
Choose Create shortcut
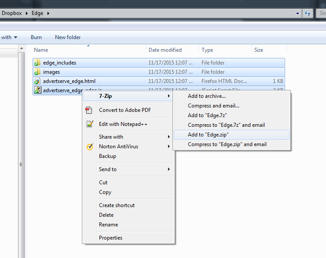tap(128, 205)
